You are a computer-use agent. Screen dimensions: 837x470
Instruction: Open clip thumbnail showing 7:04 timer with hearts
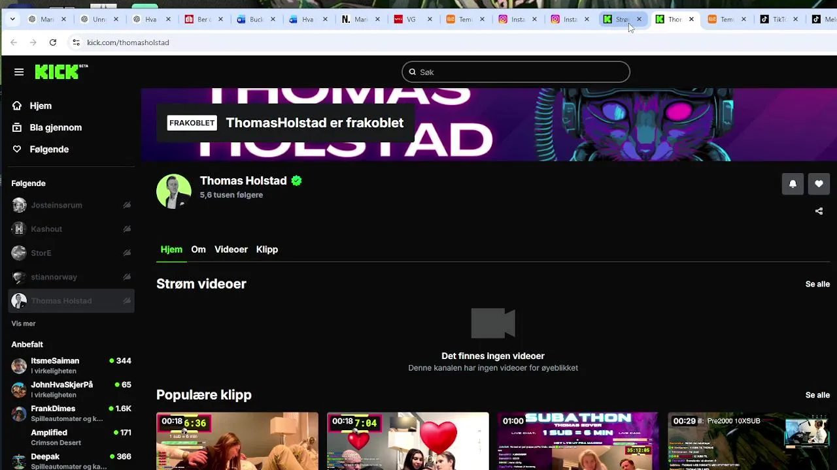click(x=407, y=441)
